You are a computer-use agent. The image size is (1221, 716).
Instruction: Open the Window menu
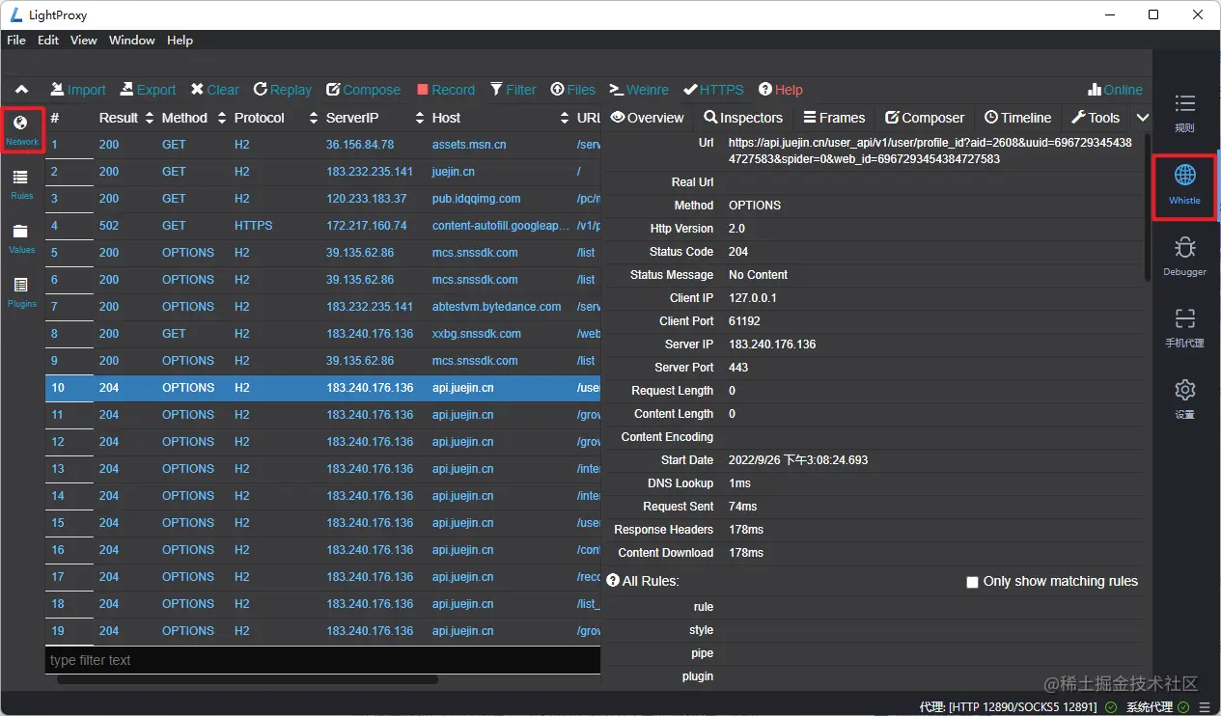132,41
